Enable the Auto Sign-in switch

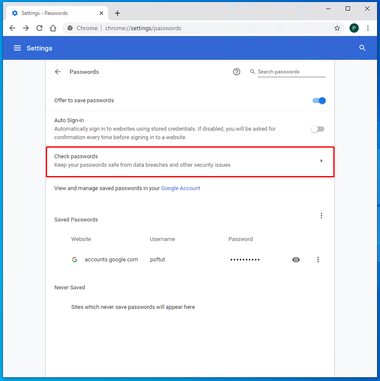[x=318, y=129]
